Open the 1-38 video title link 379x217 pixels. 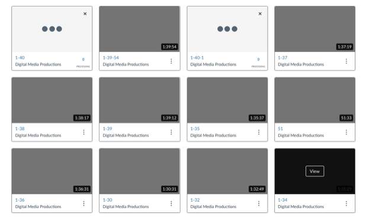[20, 129]
